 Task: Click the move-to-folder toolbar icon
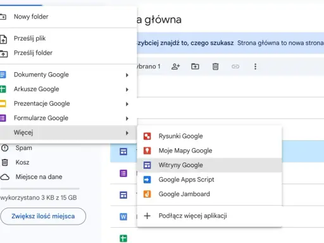click(195, 66)
